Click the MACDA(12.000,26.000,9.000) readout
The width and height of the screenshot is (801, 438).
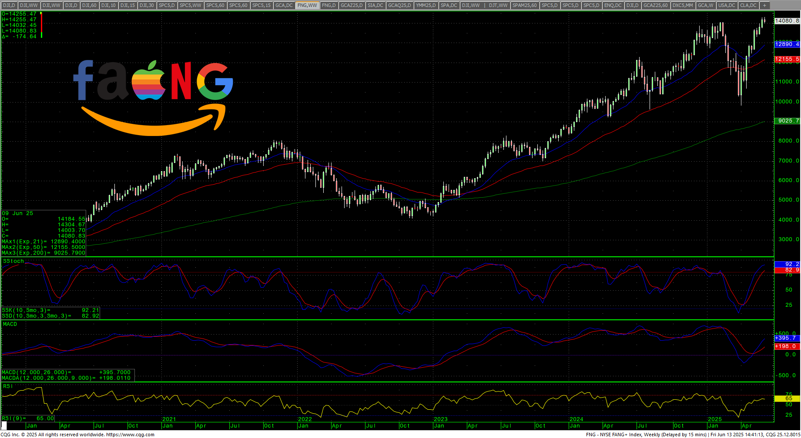pyautogui.click(x=66, y=378)
